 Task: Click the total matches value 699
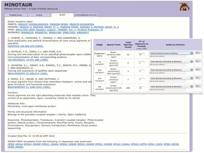(128, 88)
